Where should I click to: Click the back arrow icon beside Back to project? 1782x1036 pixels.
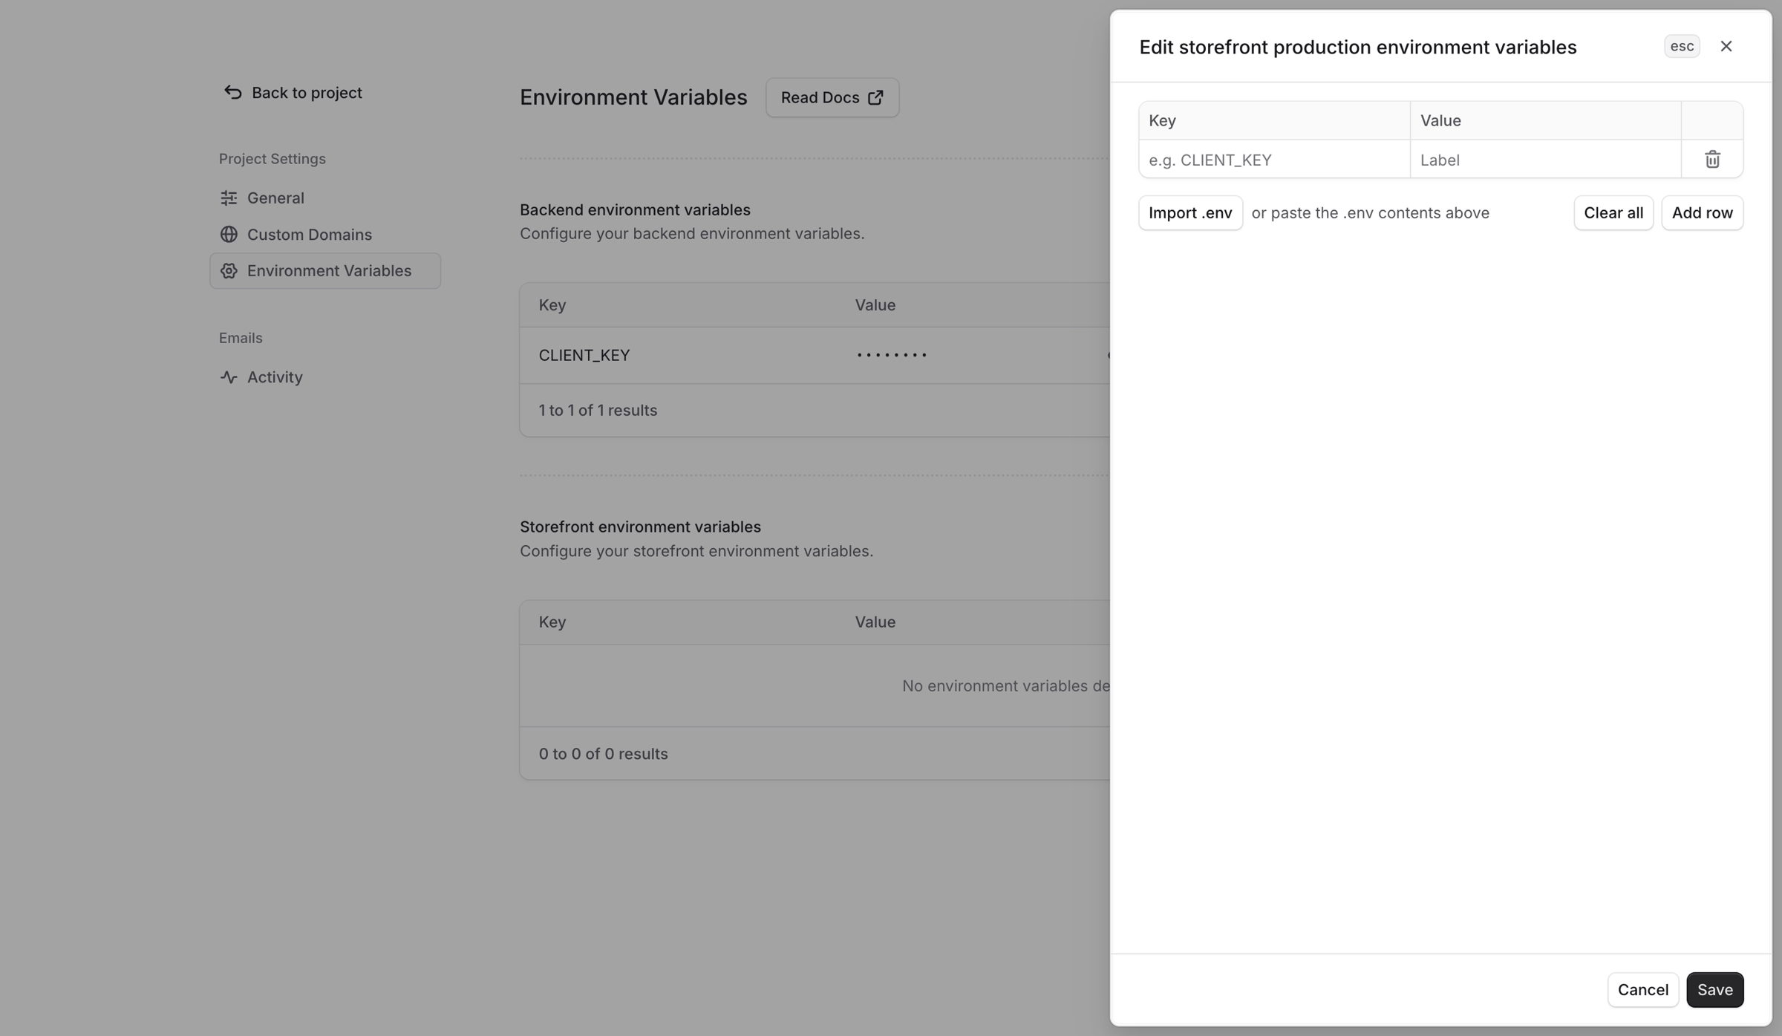[232, 92]
